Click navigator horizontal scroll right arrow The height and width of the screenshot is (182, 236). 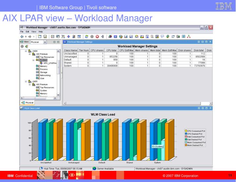click(x=55, y=98)
